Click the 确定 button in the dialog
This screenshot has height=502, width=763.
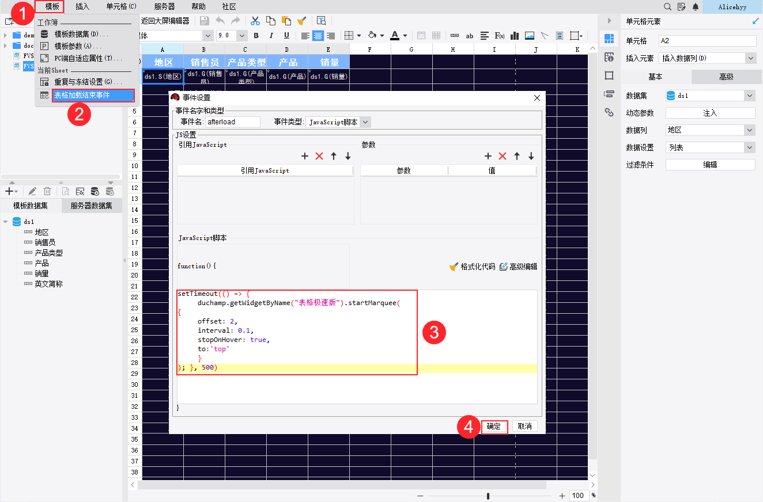pos(494,427)
